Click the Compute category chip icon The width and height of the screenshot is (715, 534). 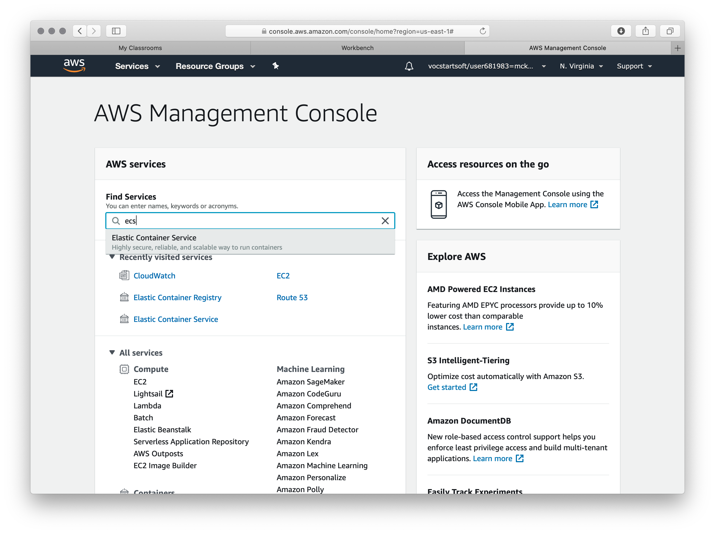tap(124, 369)
